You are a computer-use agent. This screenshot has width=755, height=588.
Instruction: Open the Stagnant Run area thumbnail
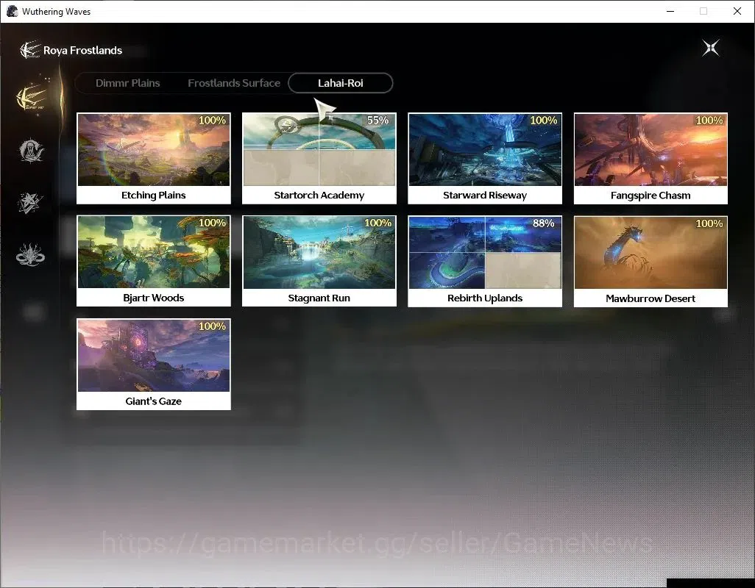(x=319, y=252)
